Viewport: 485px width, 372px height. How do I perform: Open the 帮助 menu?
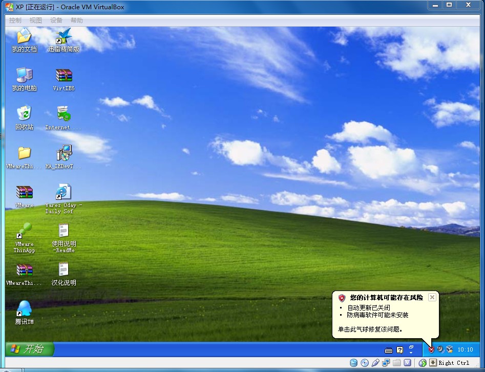(x=77, y=20)
